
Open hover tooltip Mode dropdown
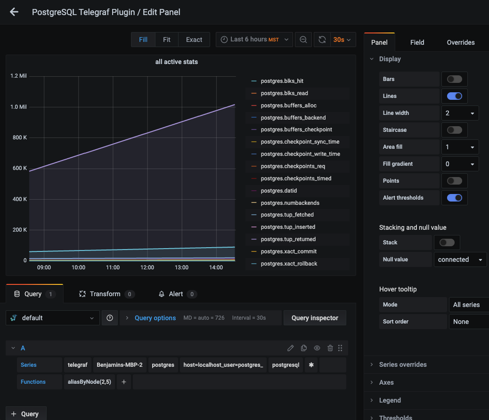pyautogui.click(x=469, y=305)
